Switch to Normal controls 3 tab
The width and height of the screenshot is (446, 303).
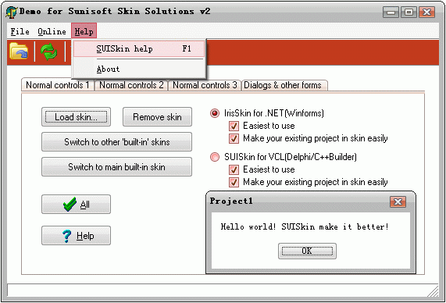205,85
